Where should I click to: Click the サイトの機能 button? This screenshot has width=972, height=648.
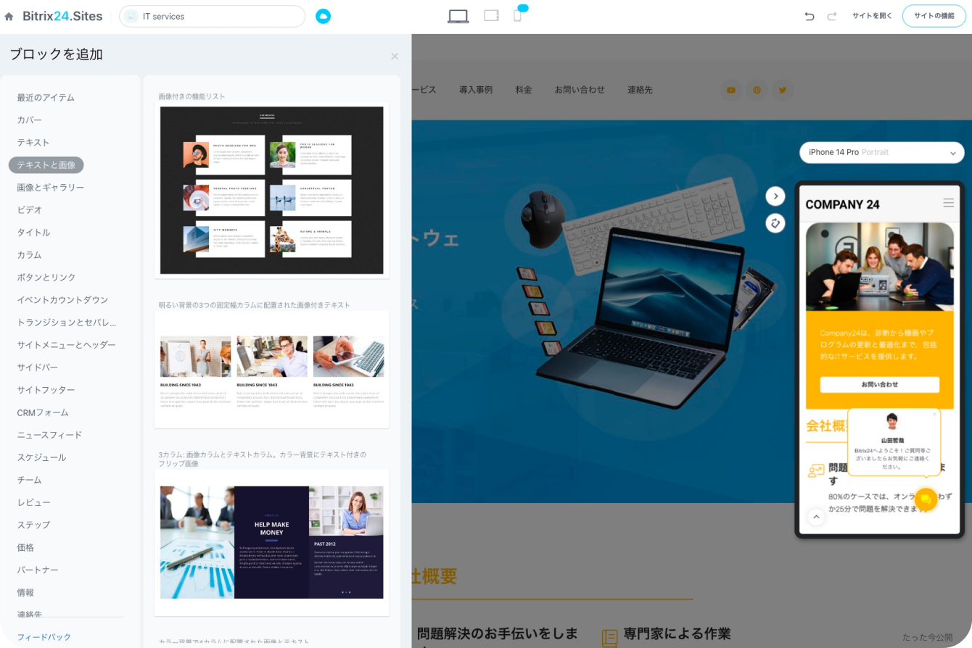point(934,16)
